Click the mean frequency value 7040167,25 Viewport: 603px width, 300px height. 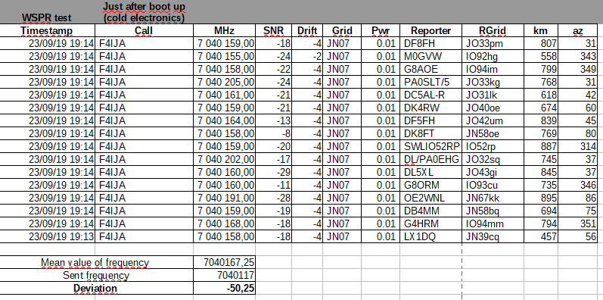(224, 263)
